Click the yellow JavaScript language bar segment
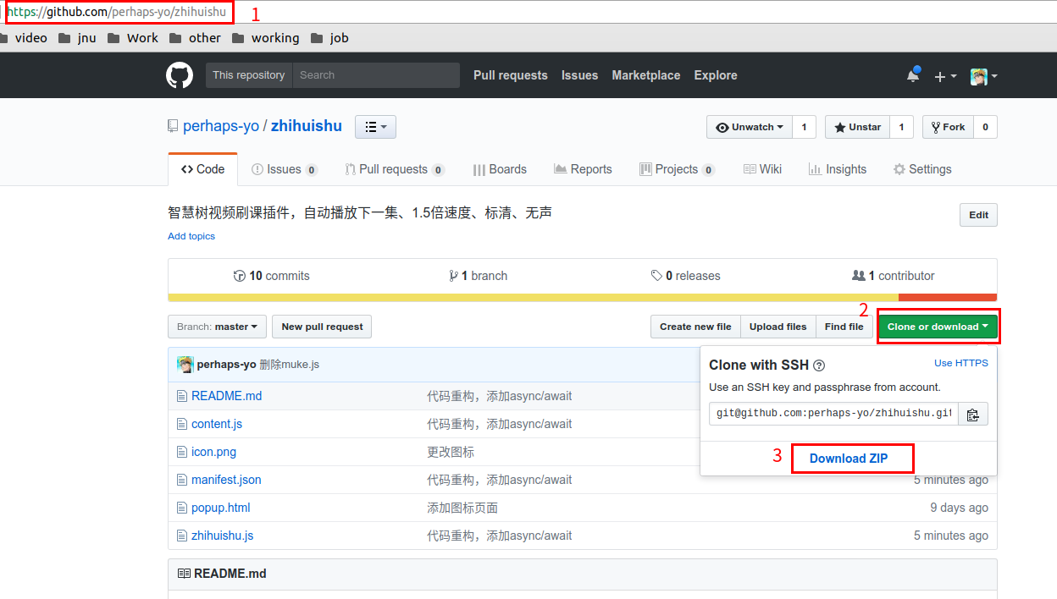 [534, 297]
